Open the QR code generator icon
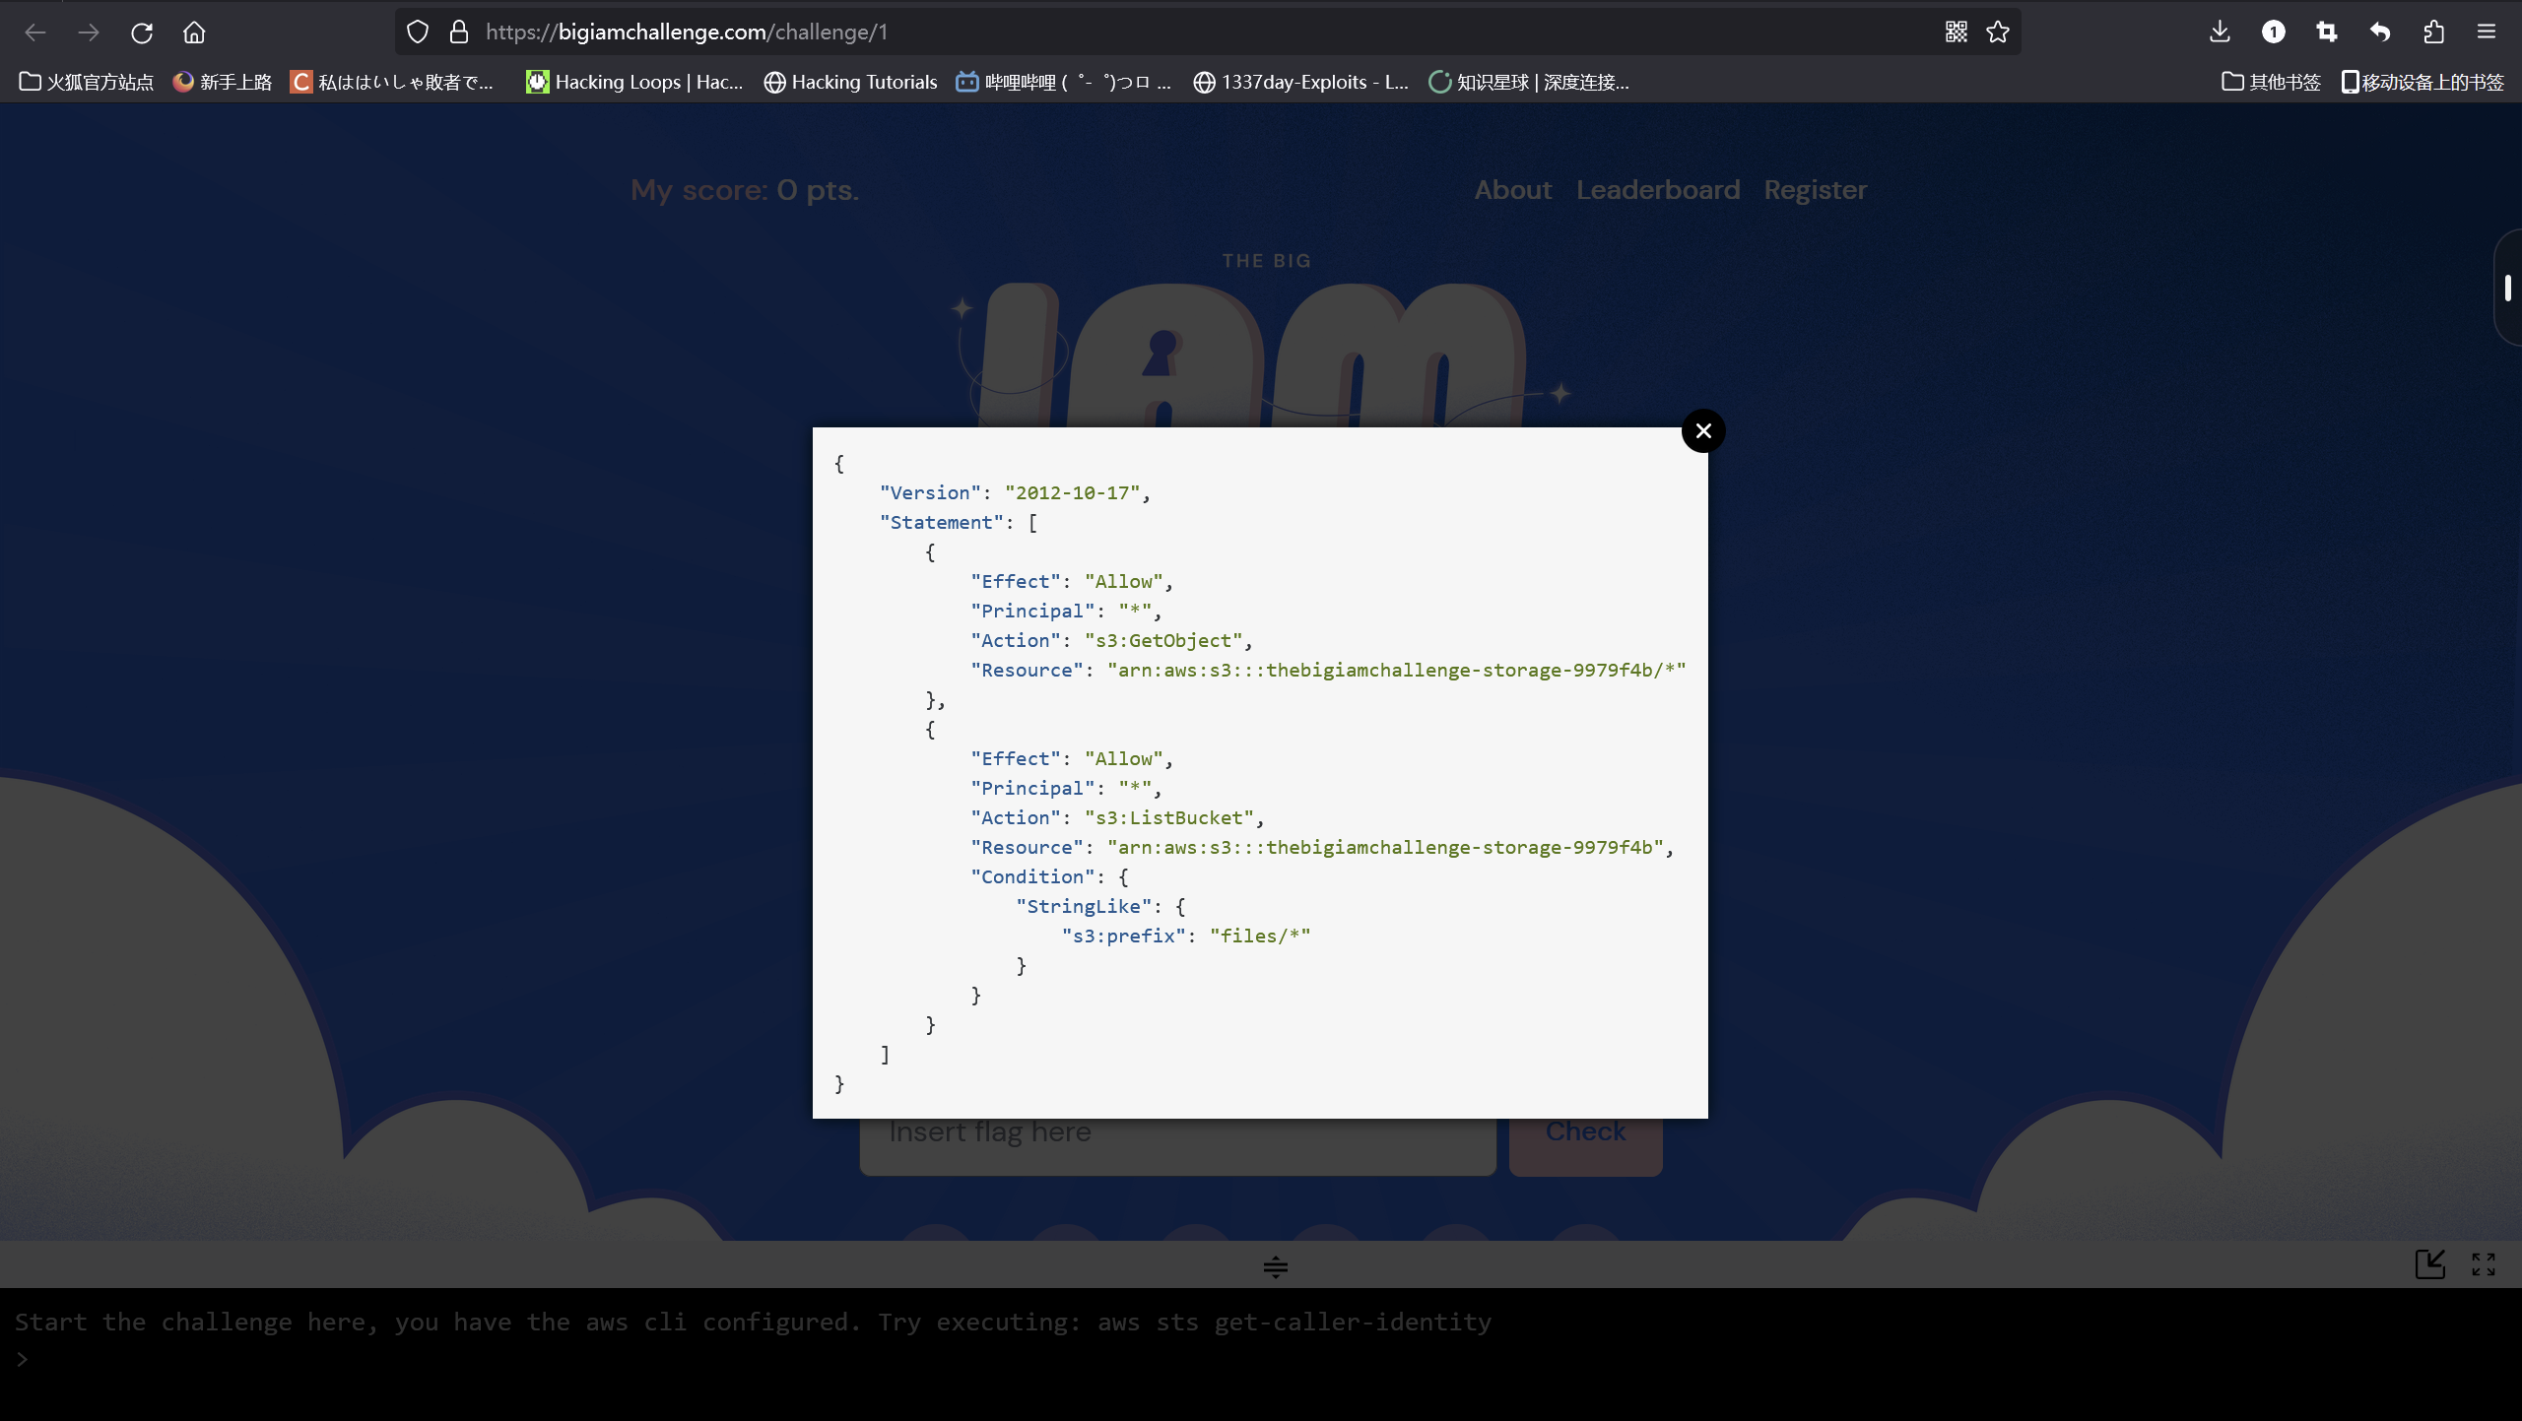2522x1421 pixels. 1957,32
